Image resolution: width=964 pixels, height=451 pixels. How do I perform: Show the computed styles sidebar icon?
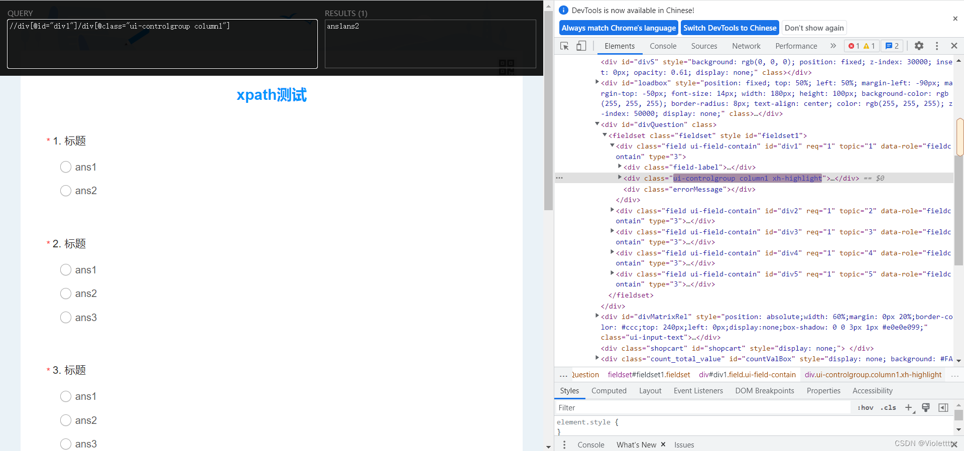(x=943, y=408)
